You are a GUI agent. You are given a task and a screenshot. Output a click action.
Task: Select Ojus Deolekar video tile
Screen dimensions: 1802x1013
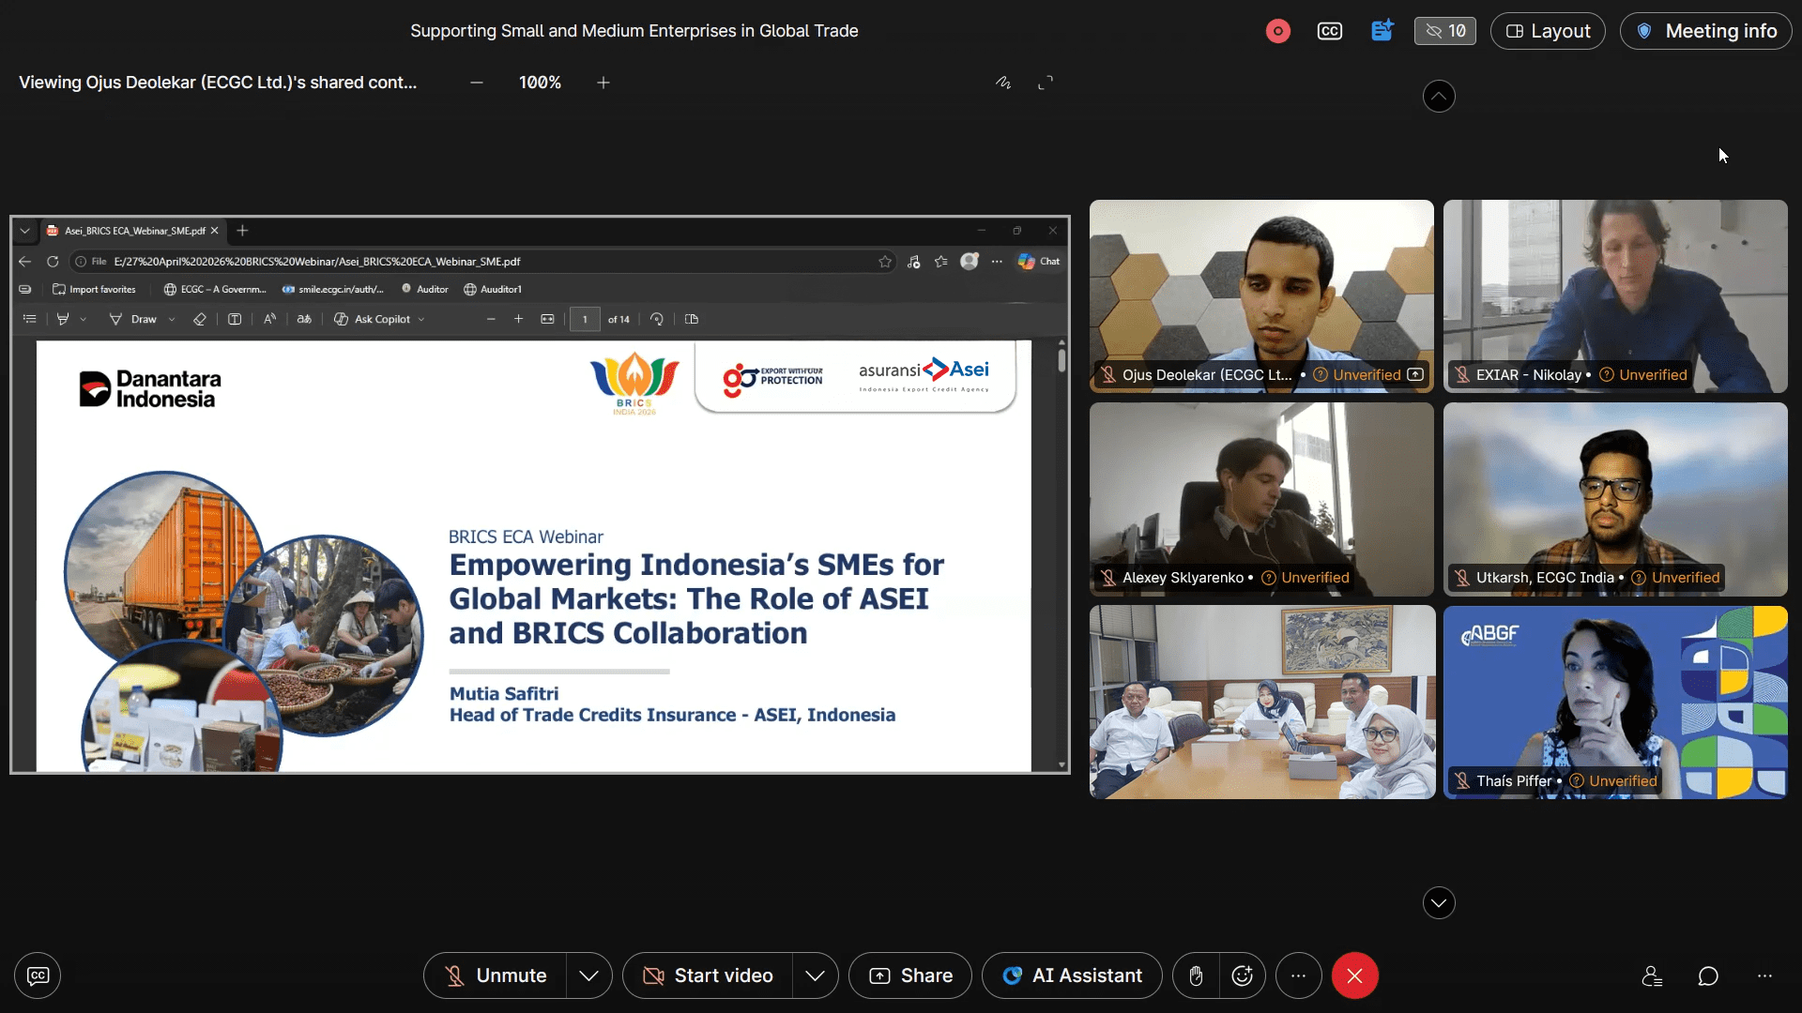pos(1261,295)
